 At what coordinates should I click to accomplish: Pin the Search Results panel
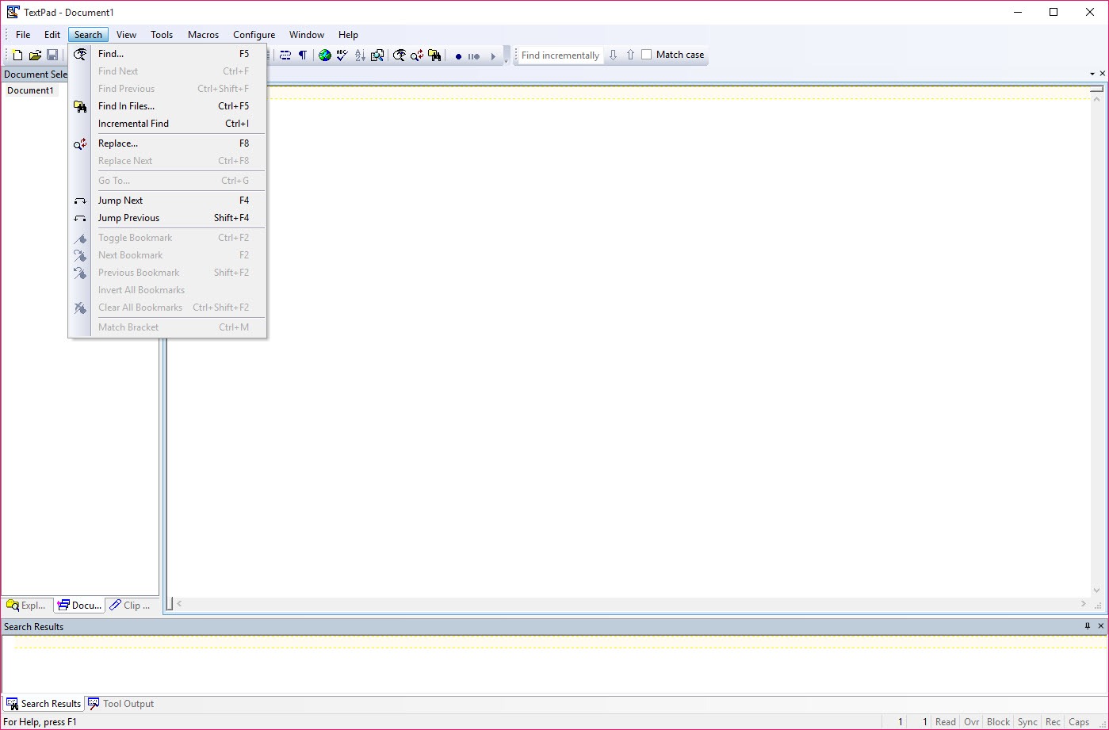click(1088, 626)
